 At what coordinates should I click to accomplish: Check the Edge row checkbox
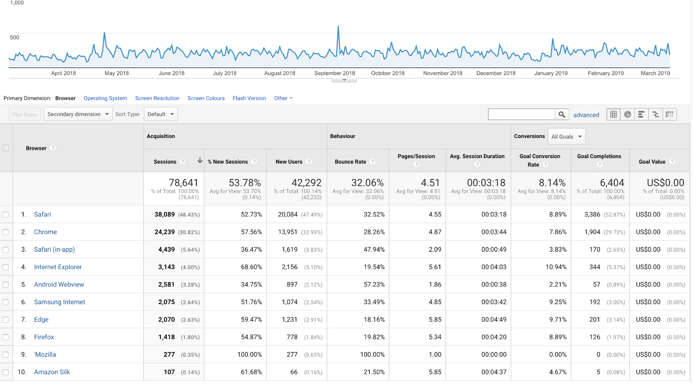[6, 320]
